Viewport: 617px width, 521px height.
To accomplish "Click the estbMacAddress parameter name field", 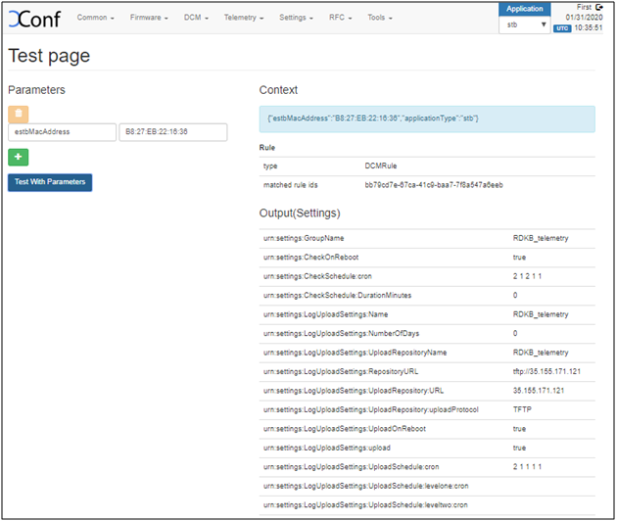I will coord(61,132).
